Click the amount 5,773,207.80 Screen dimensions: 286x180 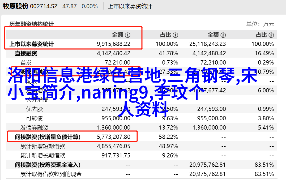114,137
